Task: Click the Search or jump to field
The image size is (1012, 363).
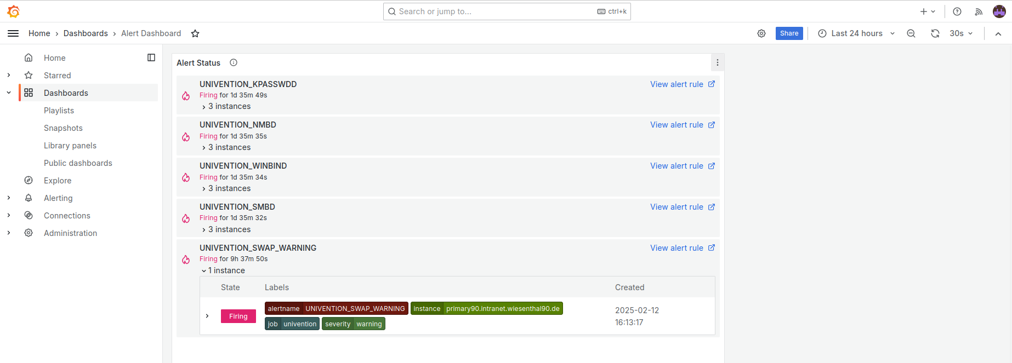Action: coord(507,11)
